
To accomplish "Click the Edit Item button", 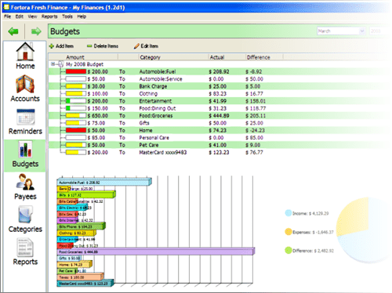I will click(146, 46).
